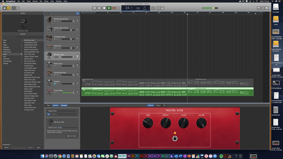Toggle the Cycle loop button
This screenshot has height=159, width=283.
pos(118,8)
